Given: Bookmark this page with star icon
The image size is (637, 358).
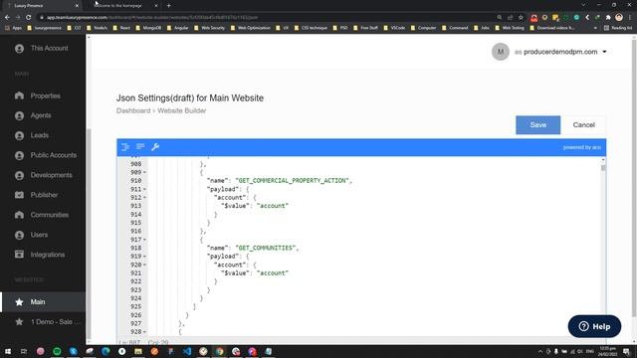Looking at the screenshot, I should tap(521, 18).
